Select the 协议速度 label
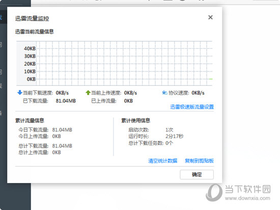Viewport: 280px width, 210px height. [x=179, y=93]
